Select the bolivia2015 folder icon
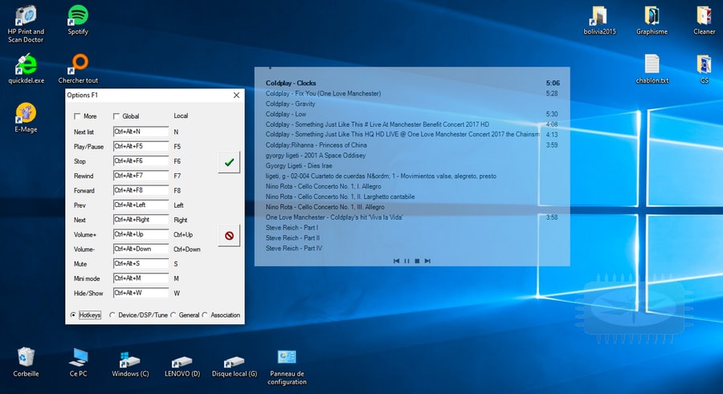Image resolution: width=723 pixels, height=394 pixels. pos(599,20)
